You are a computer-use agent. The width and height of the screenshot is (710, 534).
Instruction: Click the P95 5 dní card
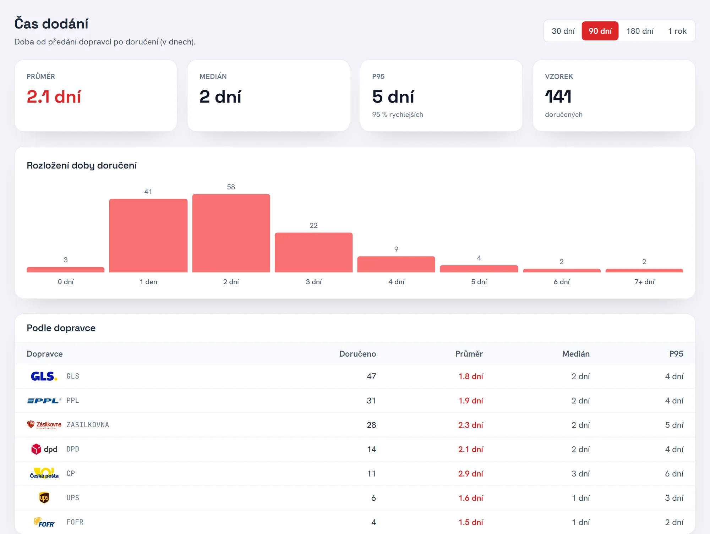pyautogui.click(x=441, y=95)
